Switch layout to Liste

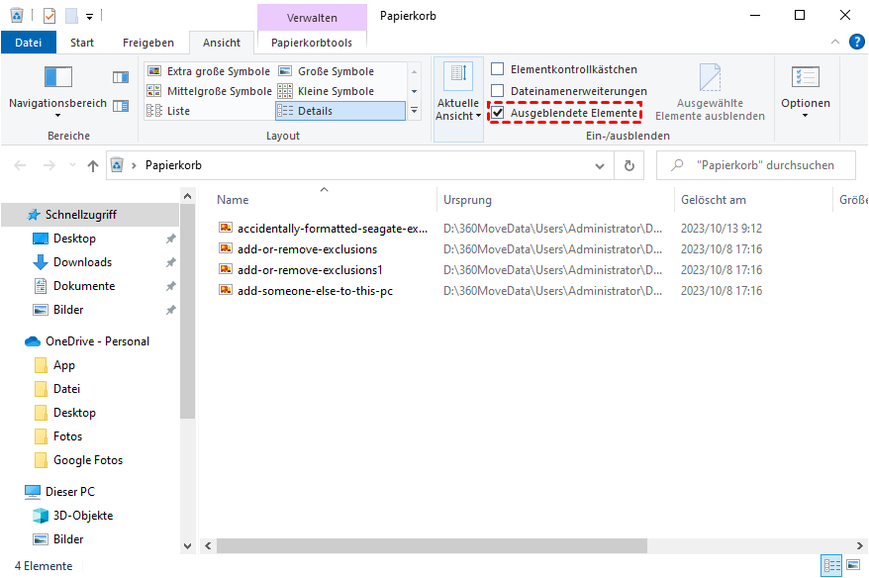coord(168,111)
